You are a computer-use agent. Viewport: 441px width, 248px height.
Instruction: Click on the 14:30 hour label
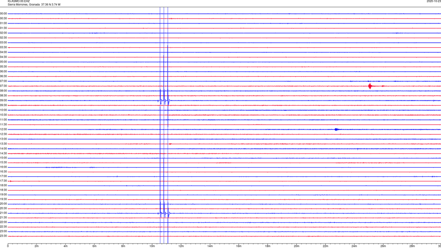[3, 153]
